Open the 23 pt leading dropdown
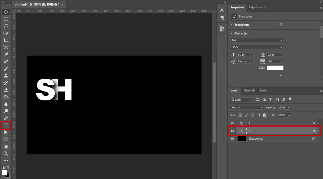323x179 pixels. click(x=281, y=55)
